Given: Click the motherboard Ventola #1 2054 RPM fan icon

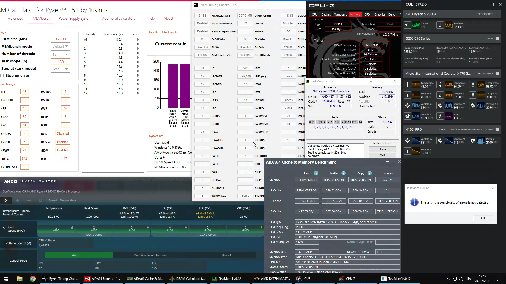Looking at the screenshot, I should pyautogui.click(x=473, y=106).
